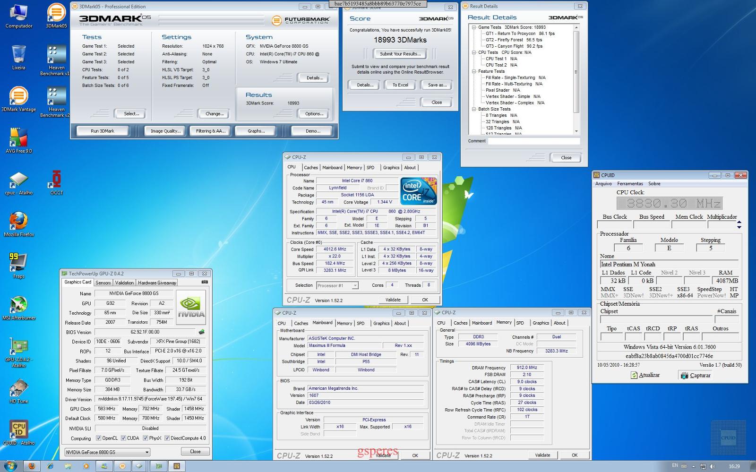Open the Mozilla Firefox desktop icon
The image size is (756, 472).
coord(19,224)
